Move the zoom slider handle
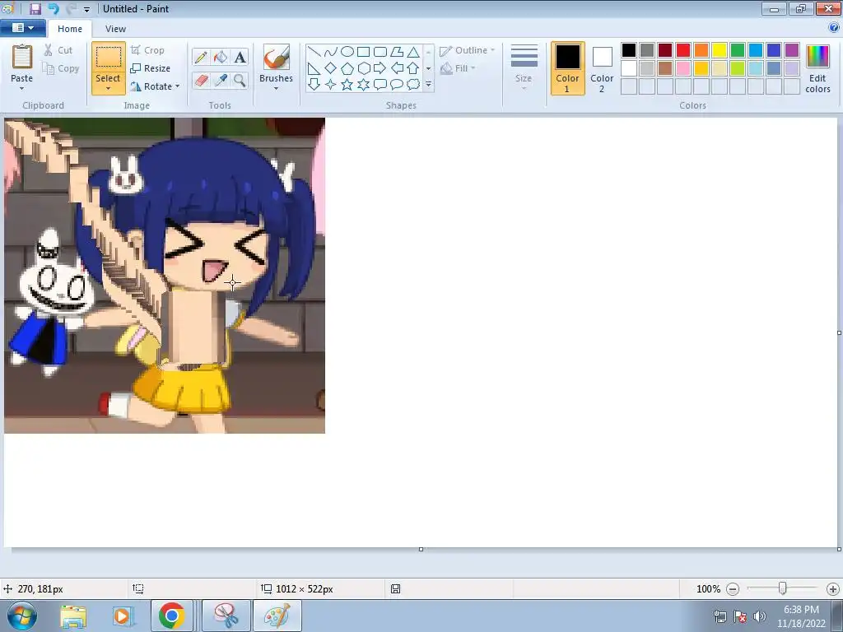The width and height of the screenshot is (843, 632). click(x=783, y=589)
